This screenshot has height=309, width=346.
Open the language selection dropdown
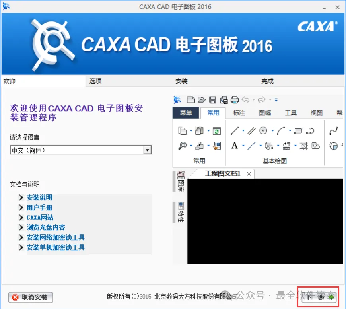(147, 150)
